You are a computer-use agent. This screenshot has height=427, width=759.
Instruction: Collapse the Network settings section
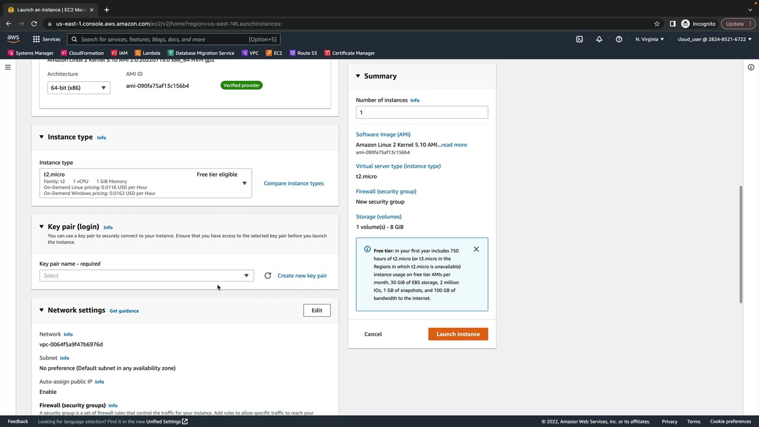coord(42,310)
